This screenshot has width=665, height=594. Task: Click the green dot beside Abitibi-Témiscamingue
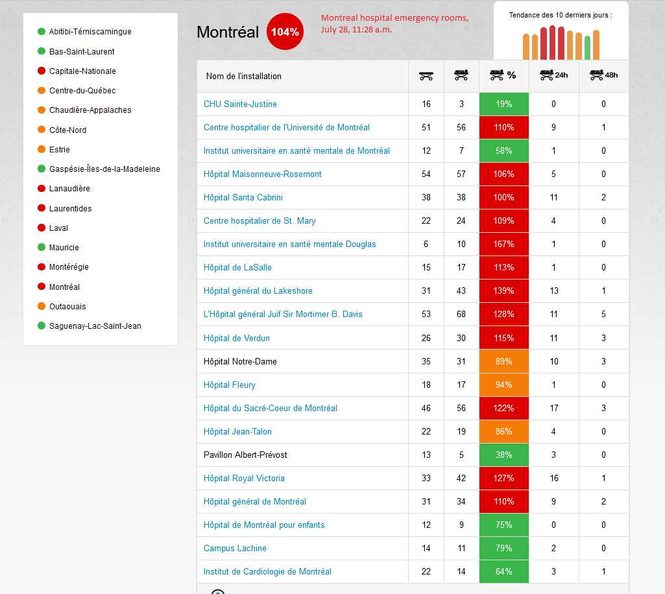click(42, 31)
